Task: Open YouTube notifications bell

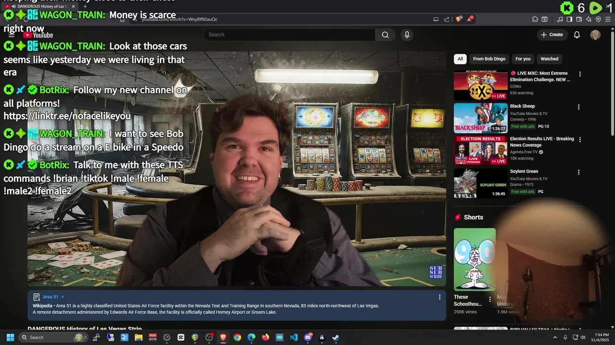Action: 577,35
